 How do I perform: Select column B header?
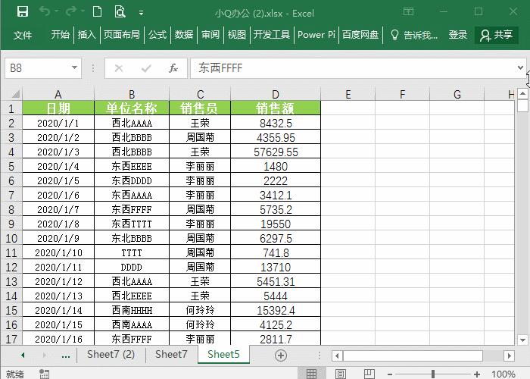(132, 94)
